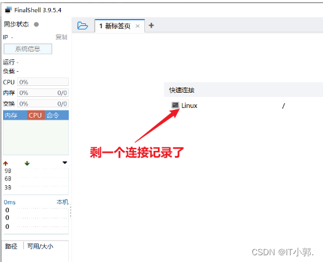Add a new tab with plus icon

[x=151, y=26]
